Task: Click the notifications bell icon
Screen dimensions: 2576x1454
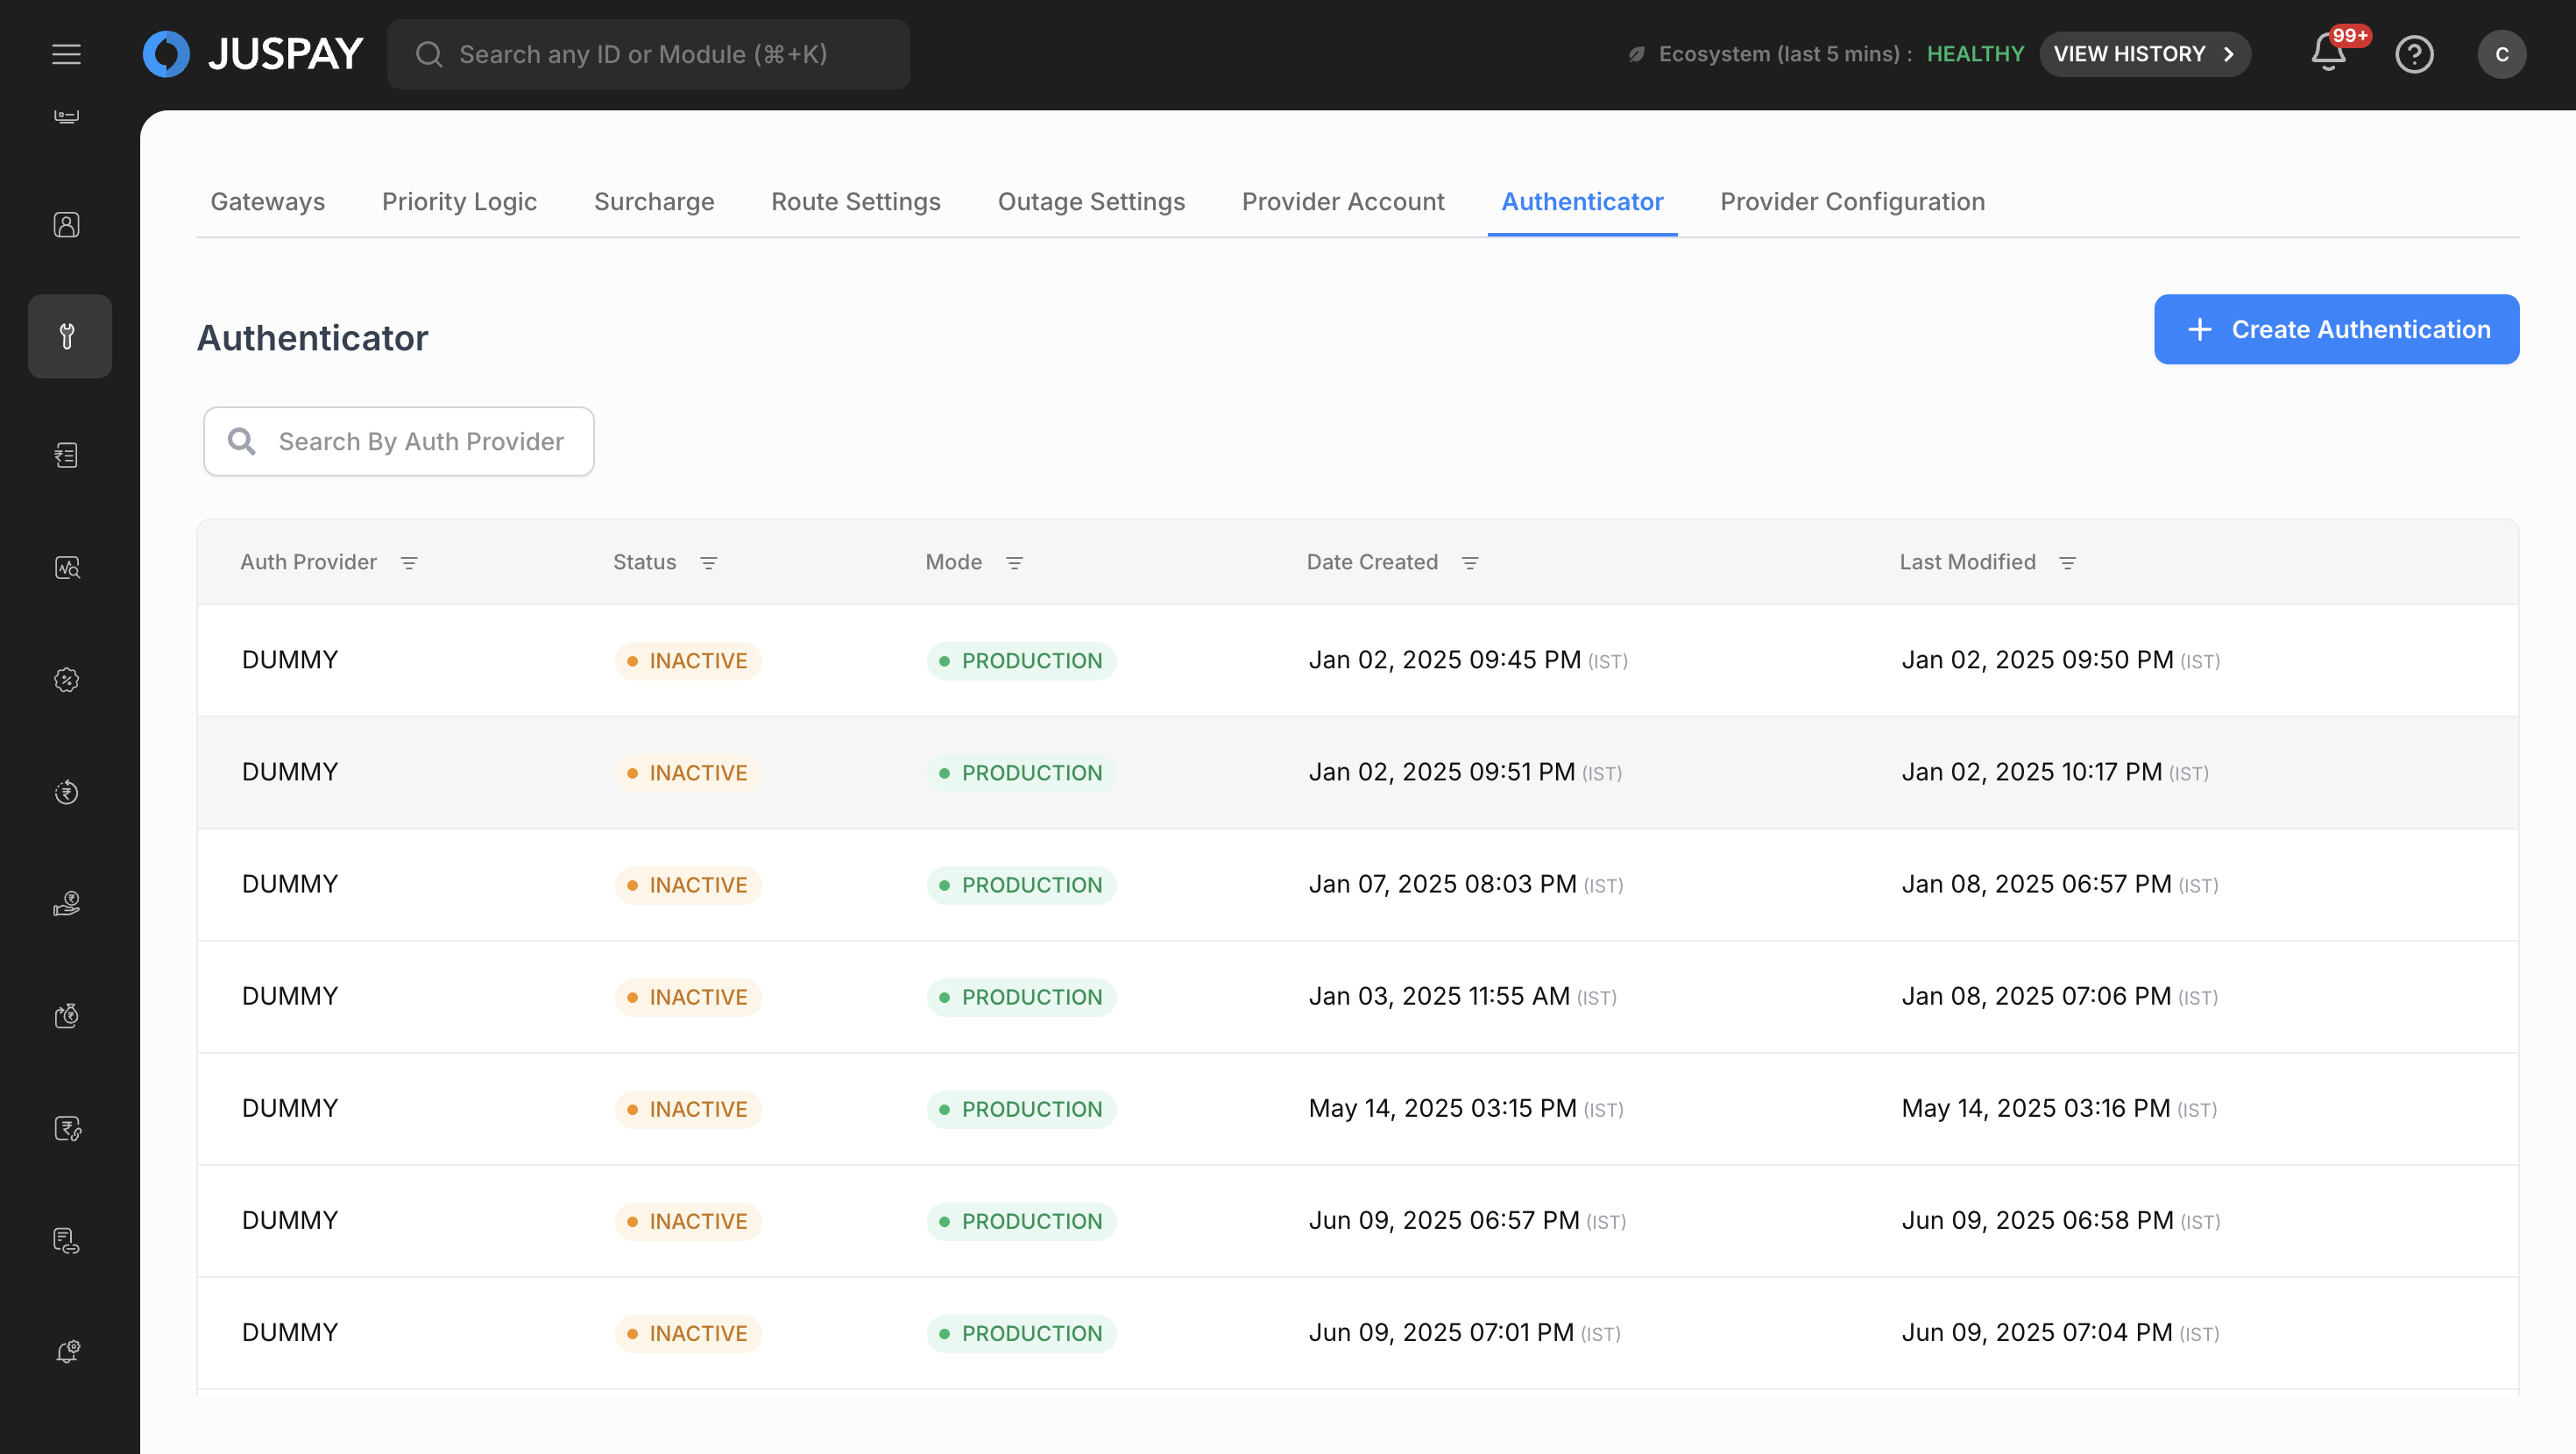Action: click(2328, 54)
